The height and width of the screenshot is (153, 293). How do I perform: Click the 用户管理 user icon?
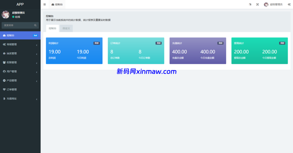pyautogui.click(x=4, y=71)
